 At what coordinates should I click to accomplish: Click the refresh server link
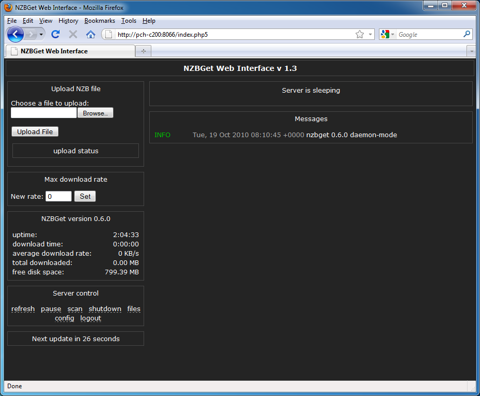point(23,309)
